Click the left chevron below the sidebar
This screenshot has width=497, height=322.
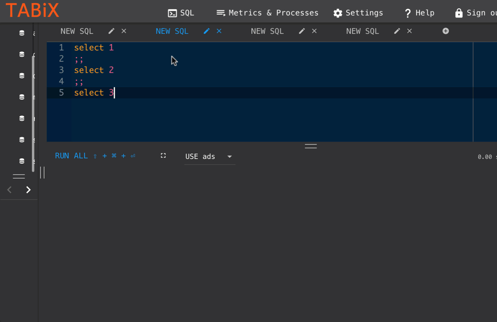[9, 190]
